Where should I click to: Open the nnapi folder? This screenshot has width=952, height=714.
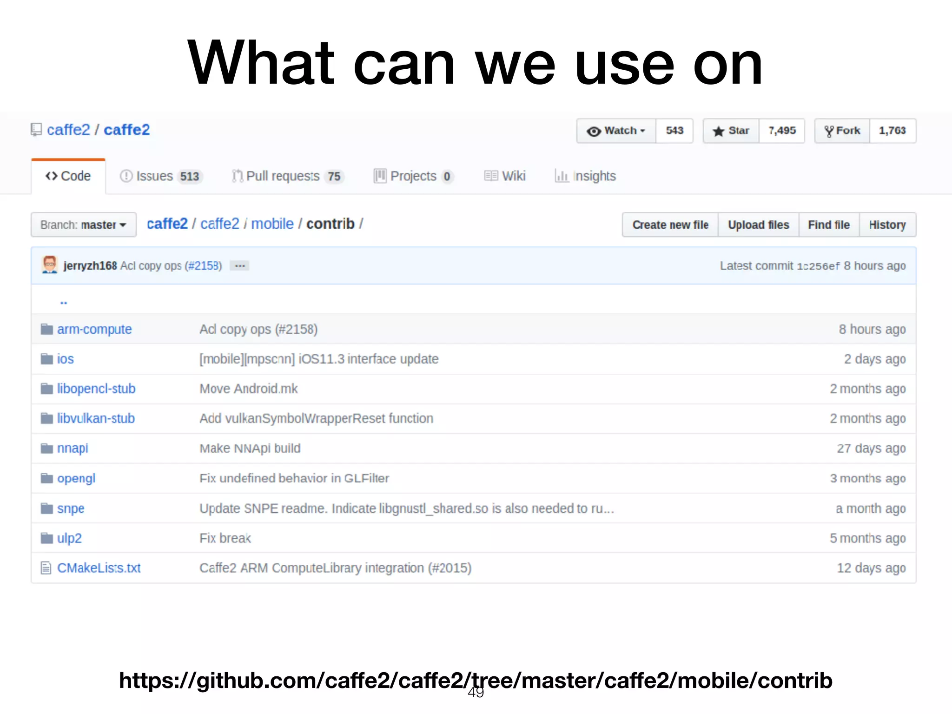[x=73, y=448]
